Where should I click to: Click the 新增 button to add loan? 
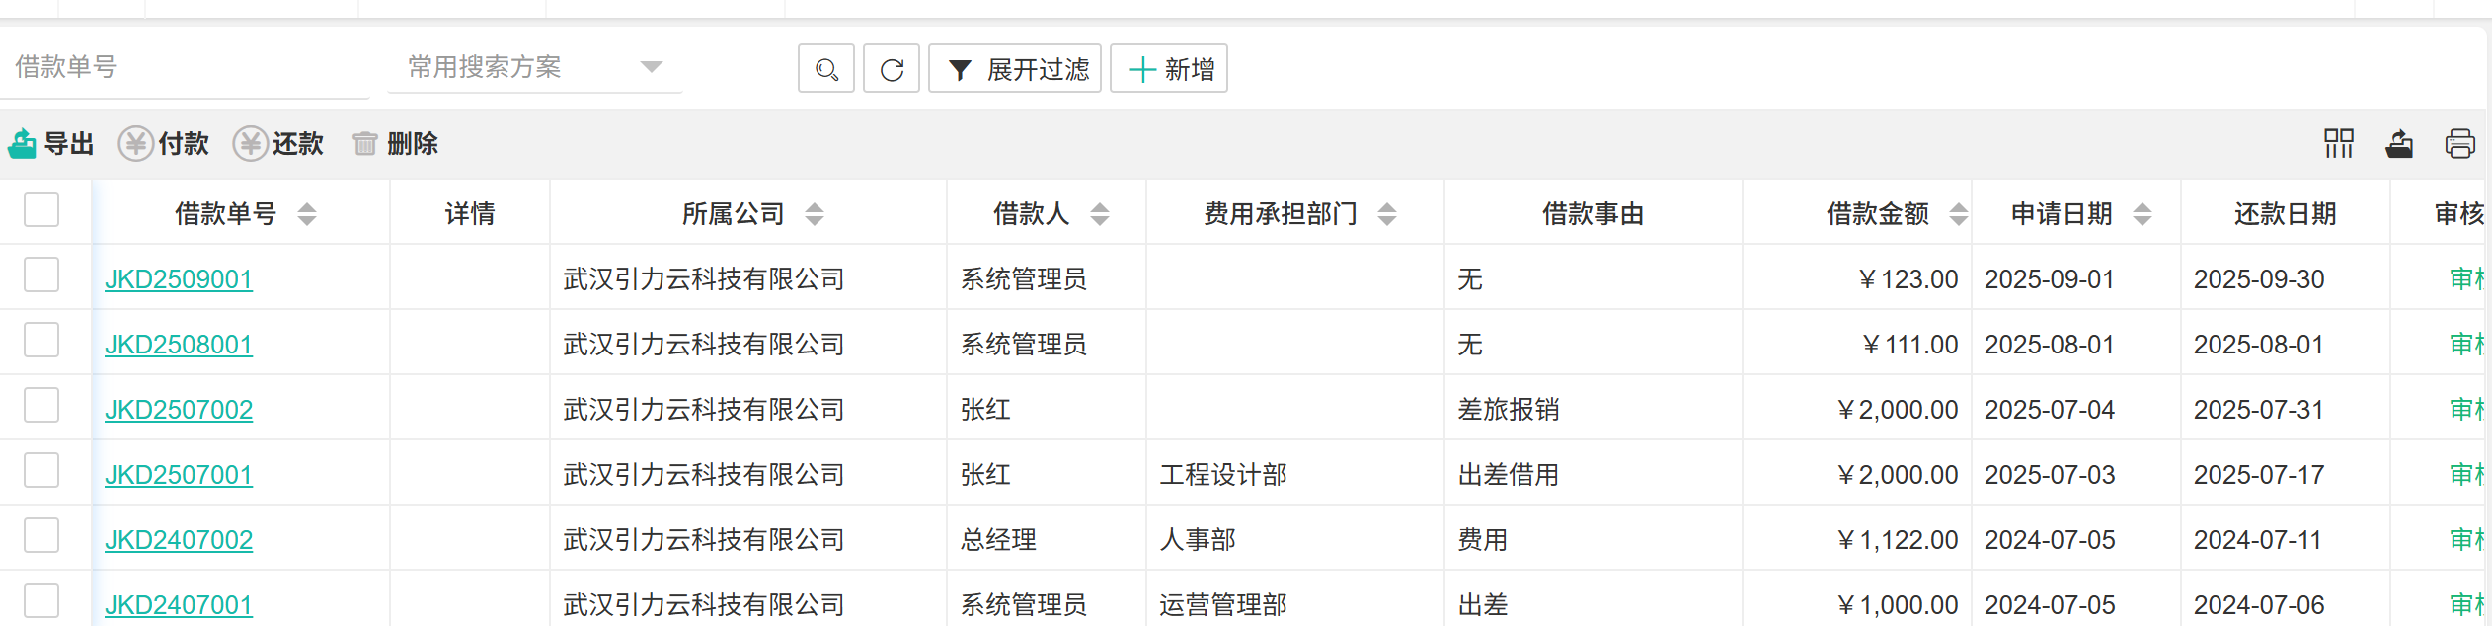point(1169,69)
